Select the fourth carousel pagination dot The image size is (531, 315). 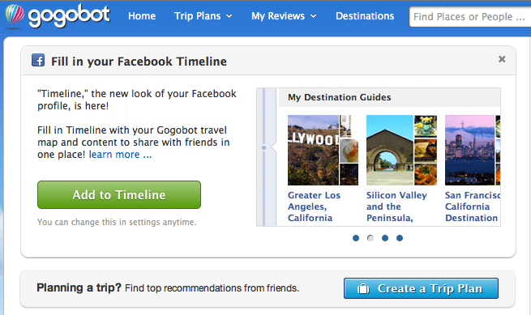(400, 238)
